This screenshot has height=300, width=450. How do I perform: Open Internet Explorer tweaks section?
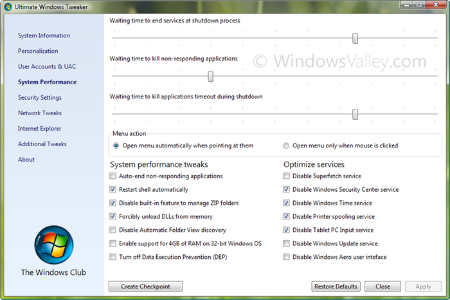pyautogui.click(x=39, y=129)
